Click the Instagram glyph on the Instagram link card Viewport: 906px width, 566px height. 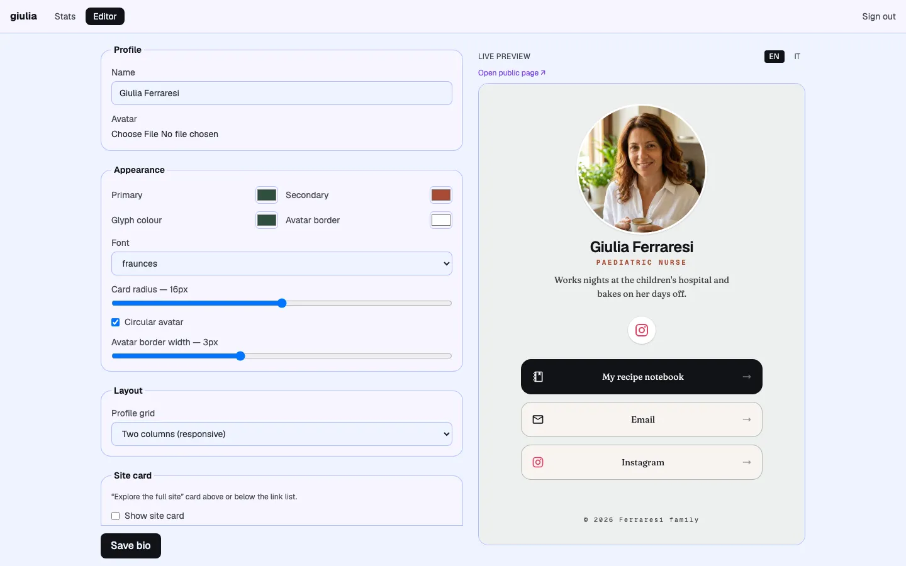click(x=538, y=462)
